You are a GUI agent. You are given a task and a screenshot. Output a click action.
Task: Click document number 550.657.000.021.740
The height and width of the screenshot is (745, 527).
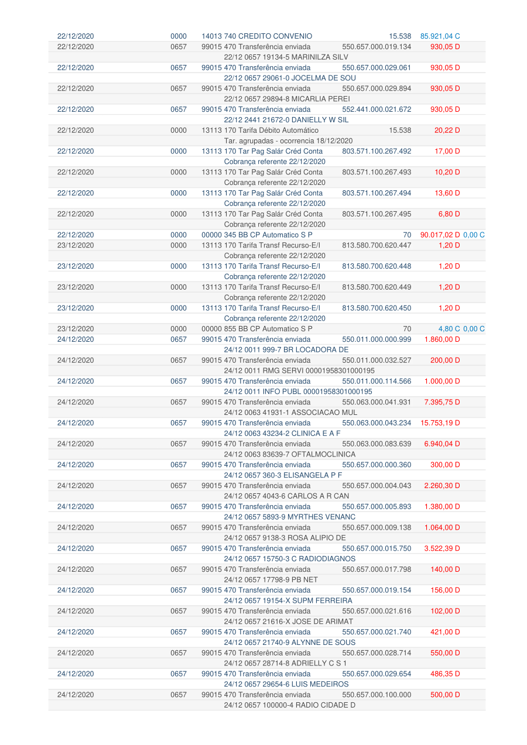[377, 632]
